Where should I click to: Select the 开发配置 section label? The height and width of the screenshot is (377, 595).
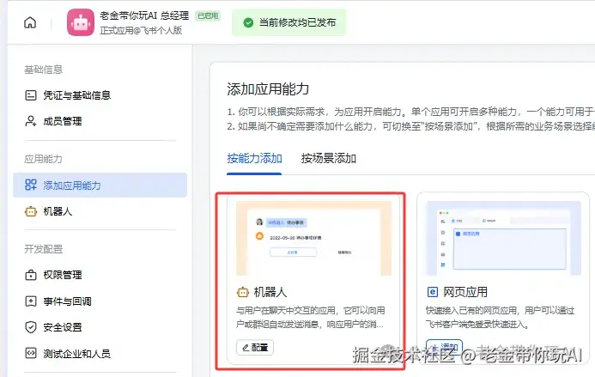click(43, 249)
